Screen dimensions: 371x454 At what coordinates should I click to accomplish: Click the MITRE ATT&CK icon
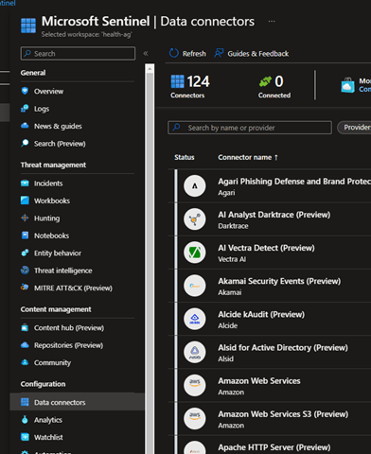[25, 288]
